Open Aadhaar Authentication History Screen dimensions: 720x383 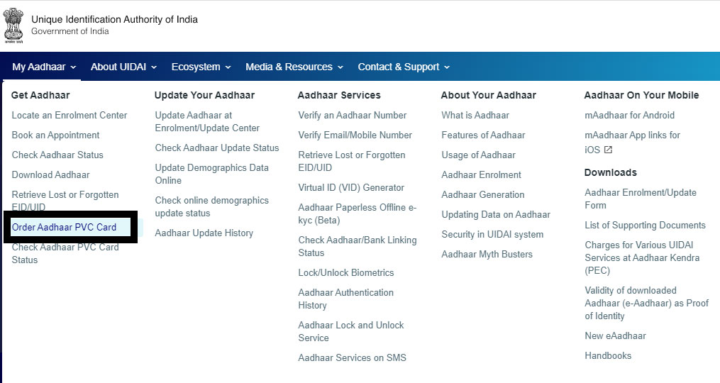(x=345, y=299)
